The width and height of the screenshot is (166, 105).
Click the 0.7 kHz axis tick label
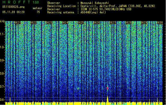[2, 87]
